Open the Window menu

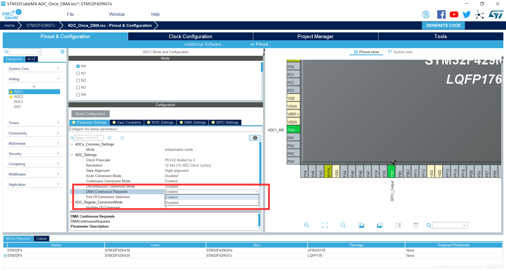pyautogui.click(x=117, y=14)
